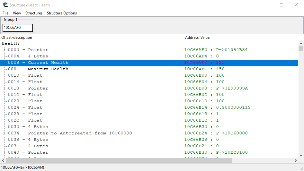The image size is (304, 171).
Task: Open the Structures menu
Action: pyautogui.click(x=34, y=13)
